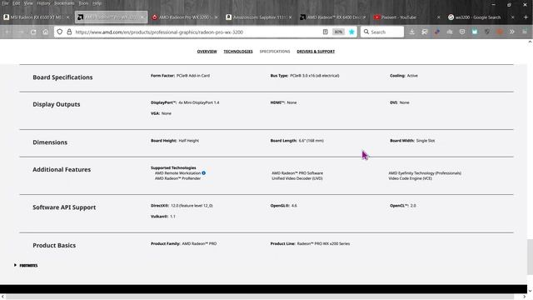Image resolution: width=533 pixels, height=300 pixels.
Task: Open the hamburger application menu
Action: 525,32
